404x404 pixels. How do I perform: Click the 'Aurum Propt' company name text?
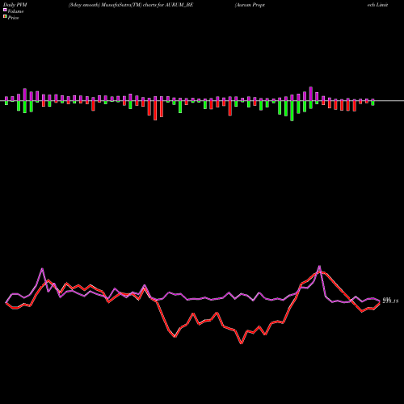[250, 5]
